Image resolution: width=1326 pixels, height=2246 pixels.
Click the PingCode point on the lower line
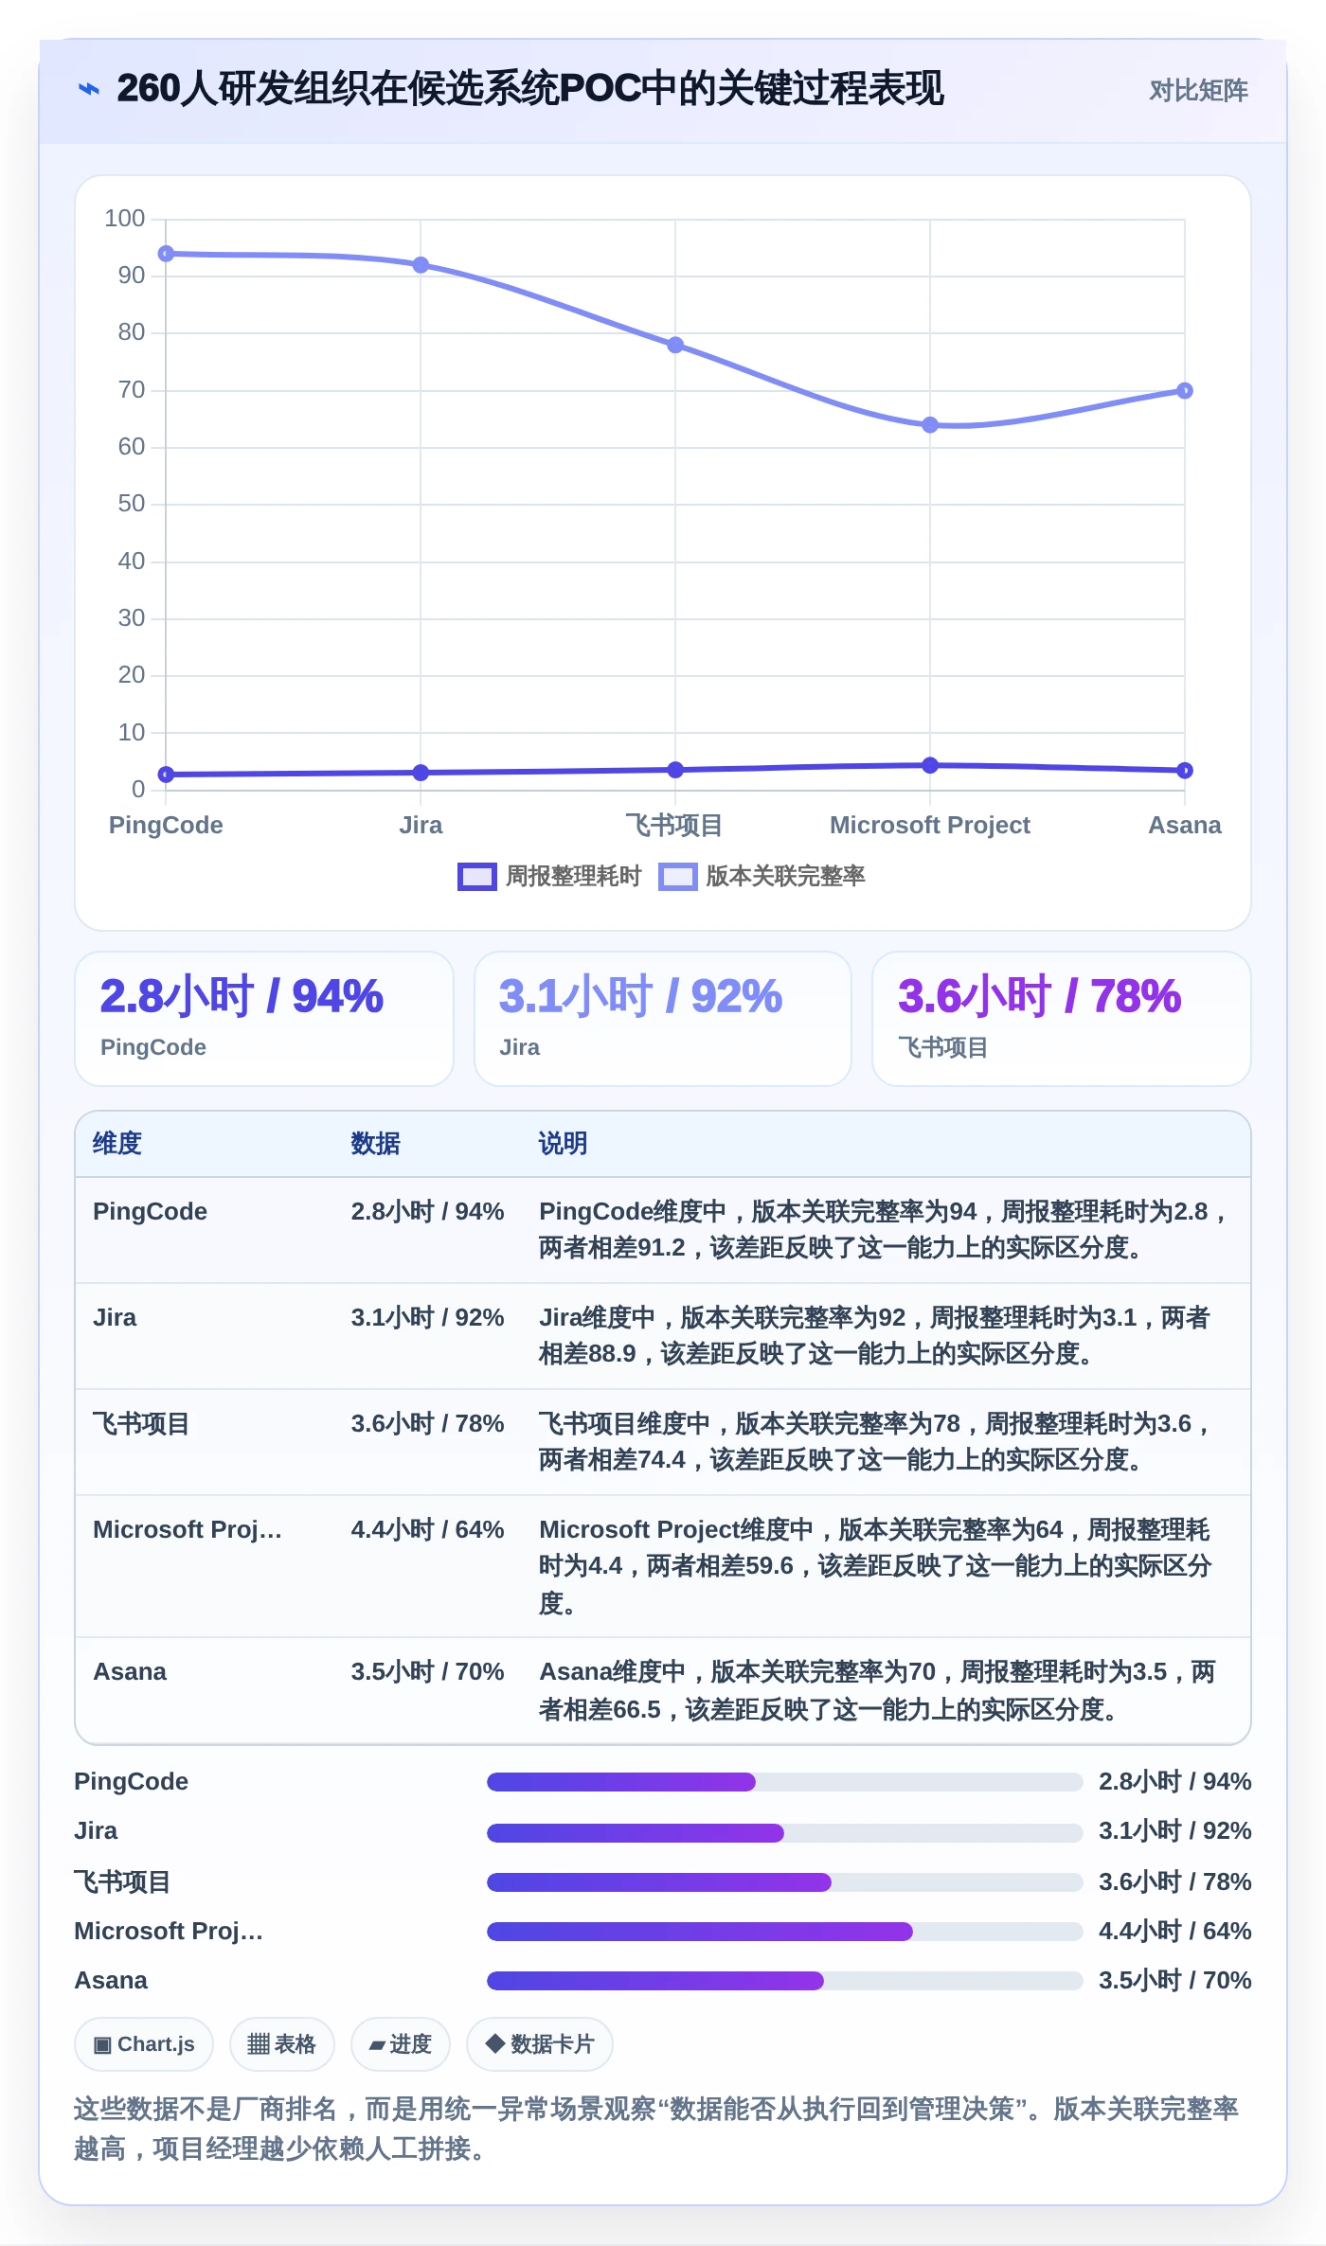(166, 775)
